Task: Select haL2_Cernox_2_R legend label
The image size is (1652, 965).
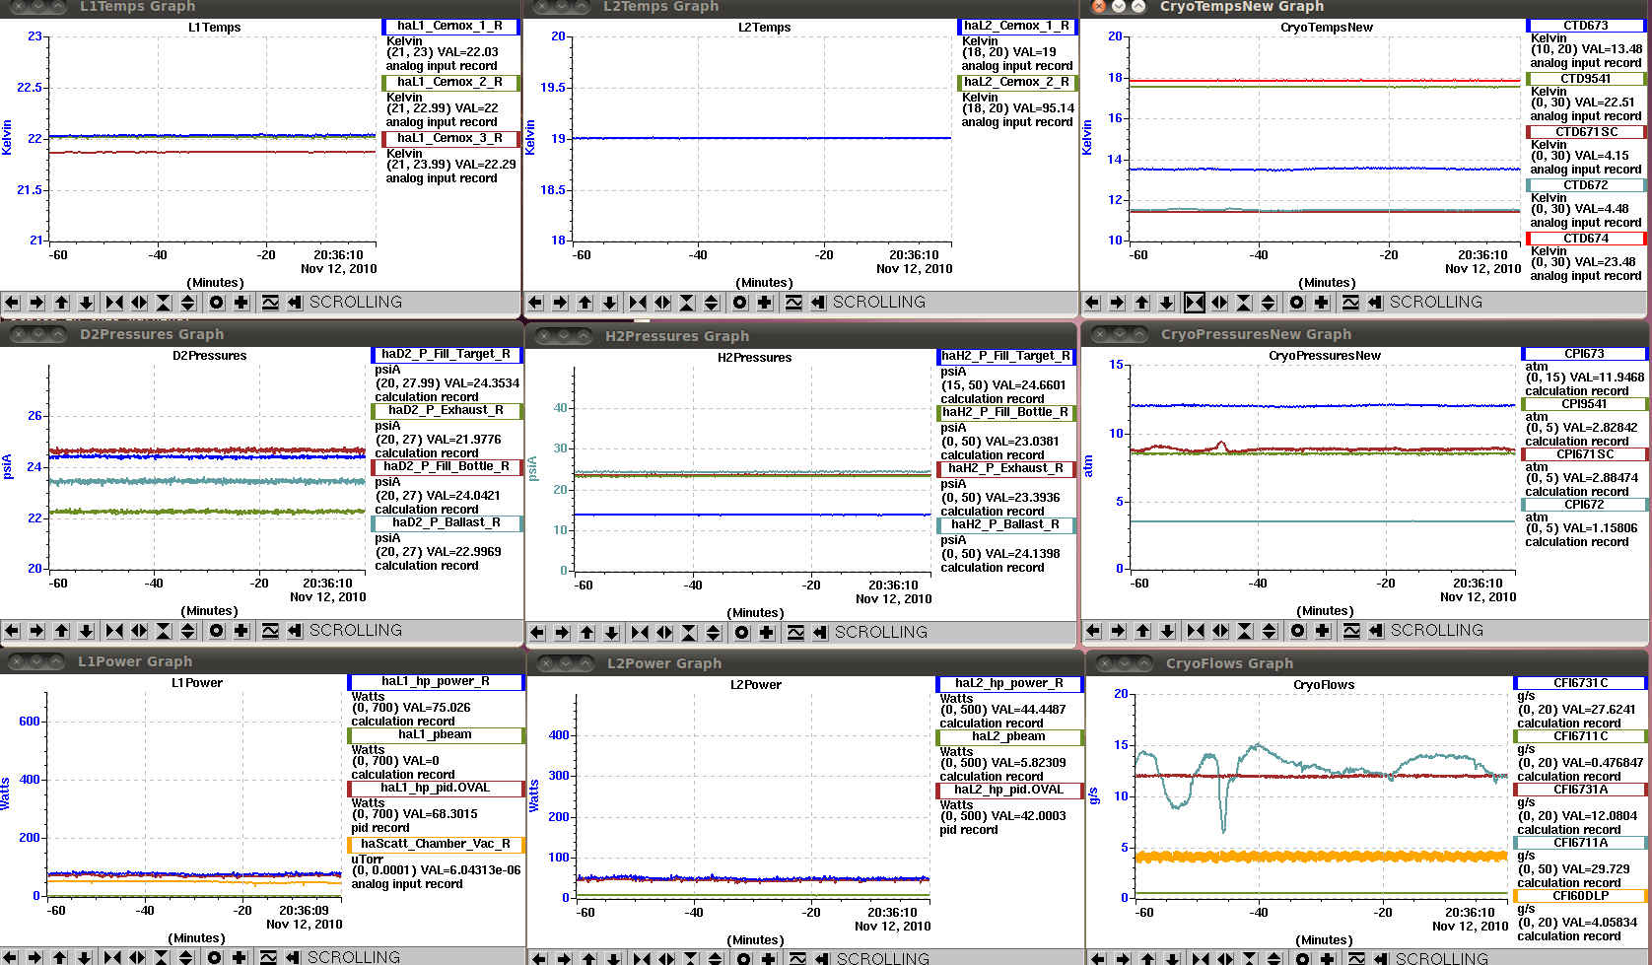Action: tap(1017, 83)
